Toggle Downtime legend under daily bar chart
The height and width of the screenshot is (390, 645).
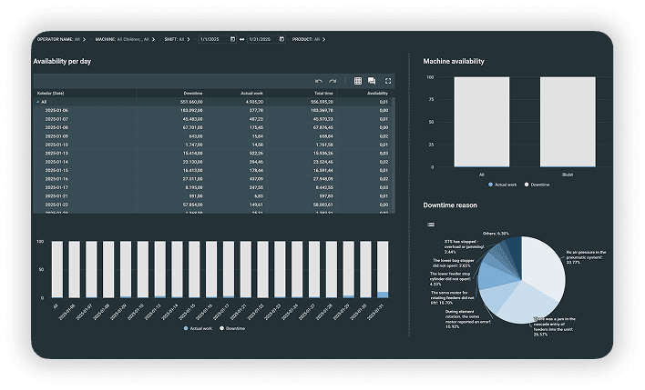click(x=233, y=327)
